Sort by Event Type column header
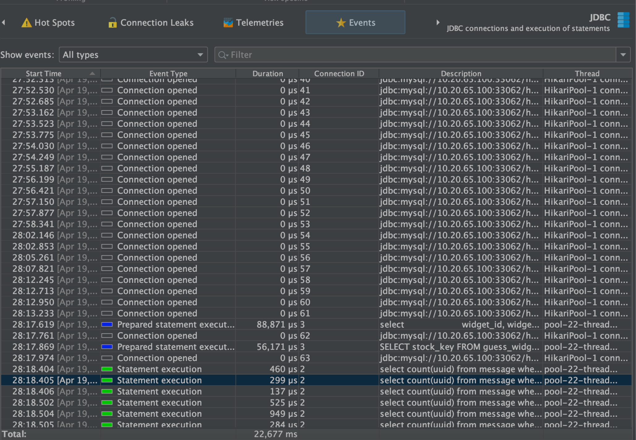 click(168, 74)
